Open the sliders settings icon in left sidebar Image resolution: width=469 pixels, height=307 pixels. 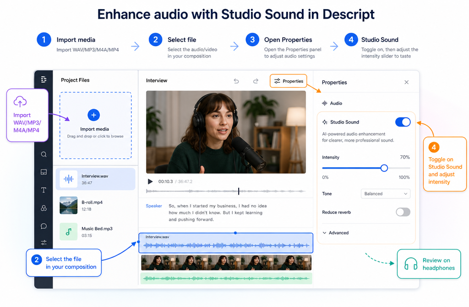tap(44, 243)
